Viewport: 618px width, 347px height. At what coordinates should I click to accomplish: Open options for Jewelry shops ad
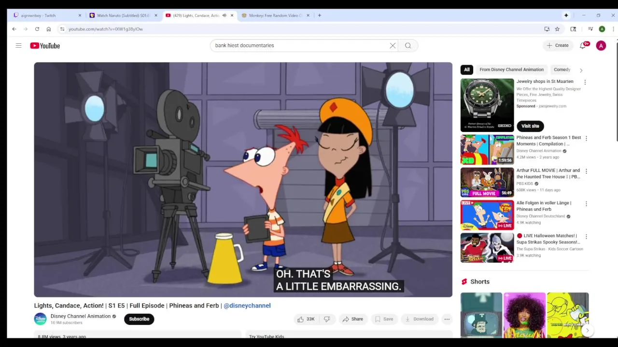585,82
